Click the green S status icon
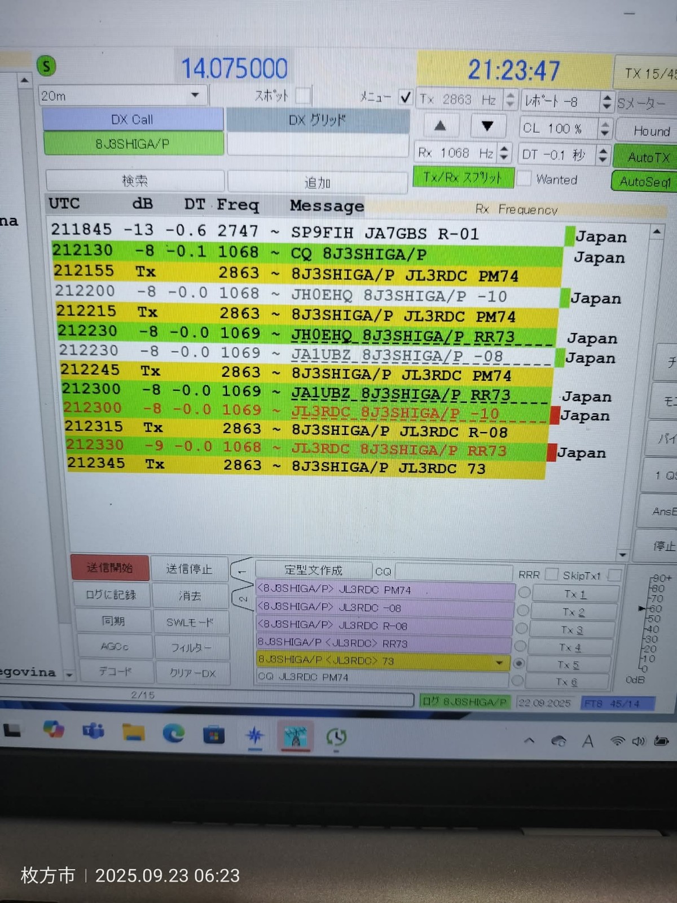Screen dimensions: 677x903 pos(47,67)
